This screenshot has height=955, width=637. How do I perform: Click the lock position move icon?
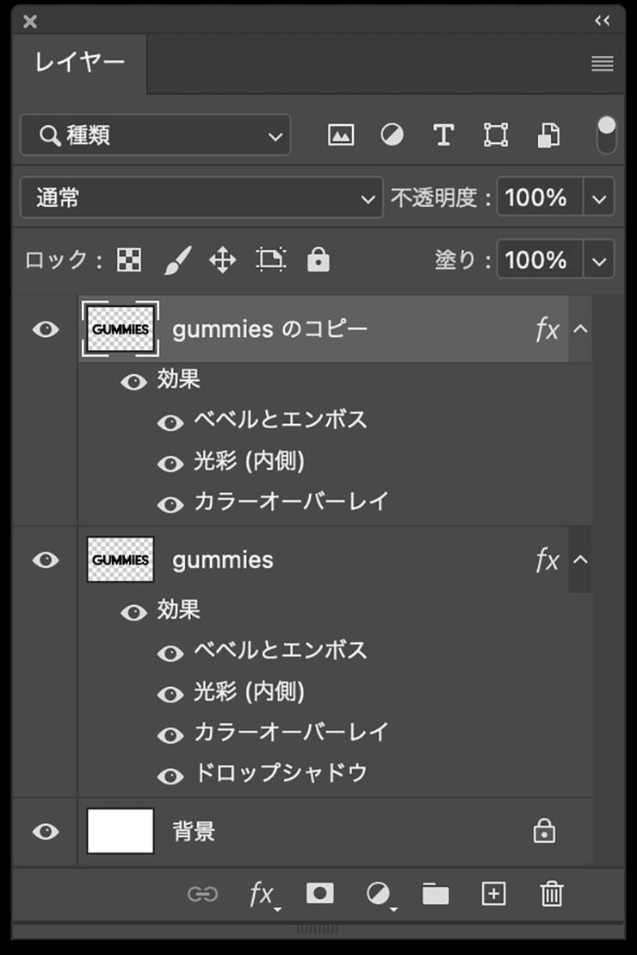pos(222,260)
